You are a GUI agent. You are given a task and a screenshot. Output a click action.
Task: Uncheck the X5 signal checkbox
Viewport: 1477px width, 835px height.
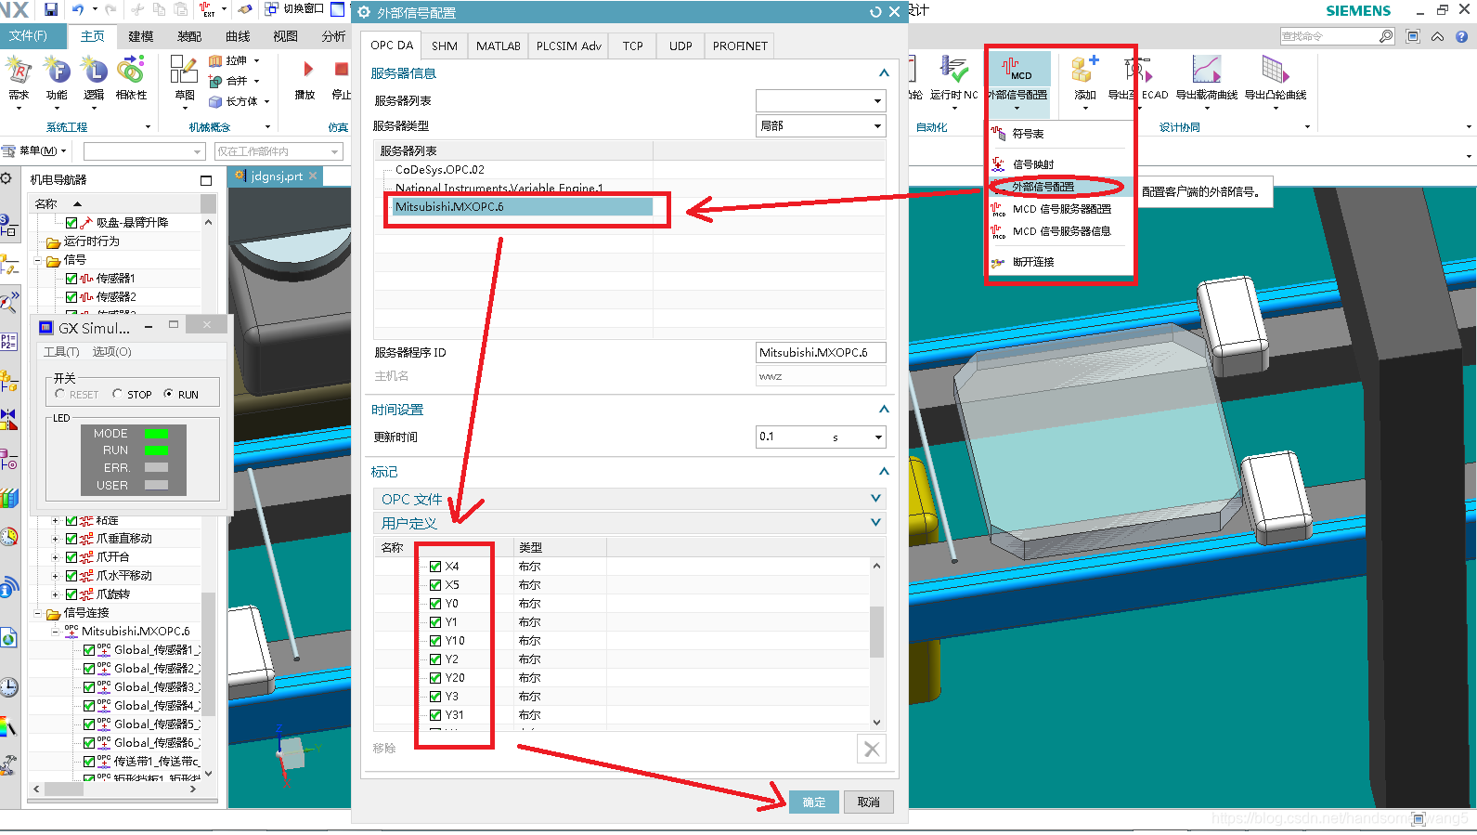(x=435, y=584)
